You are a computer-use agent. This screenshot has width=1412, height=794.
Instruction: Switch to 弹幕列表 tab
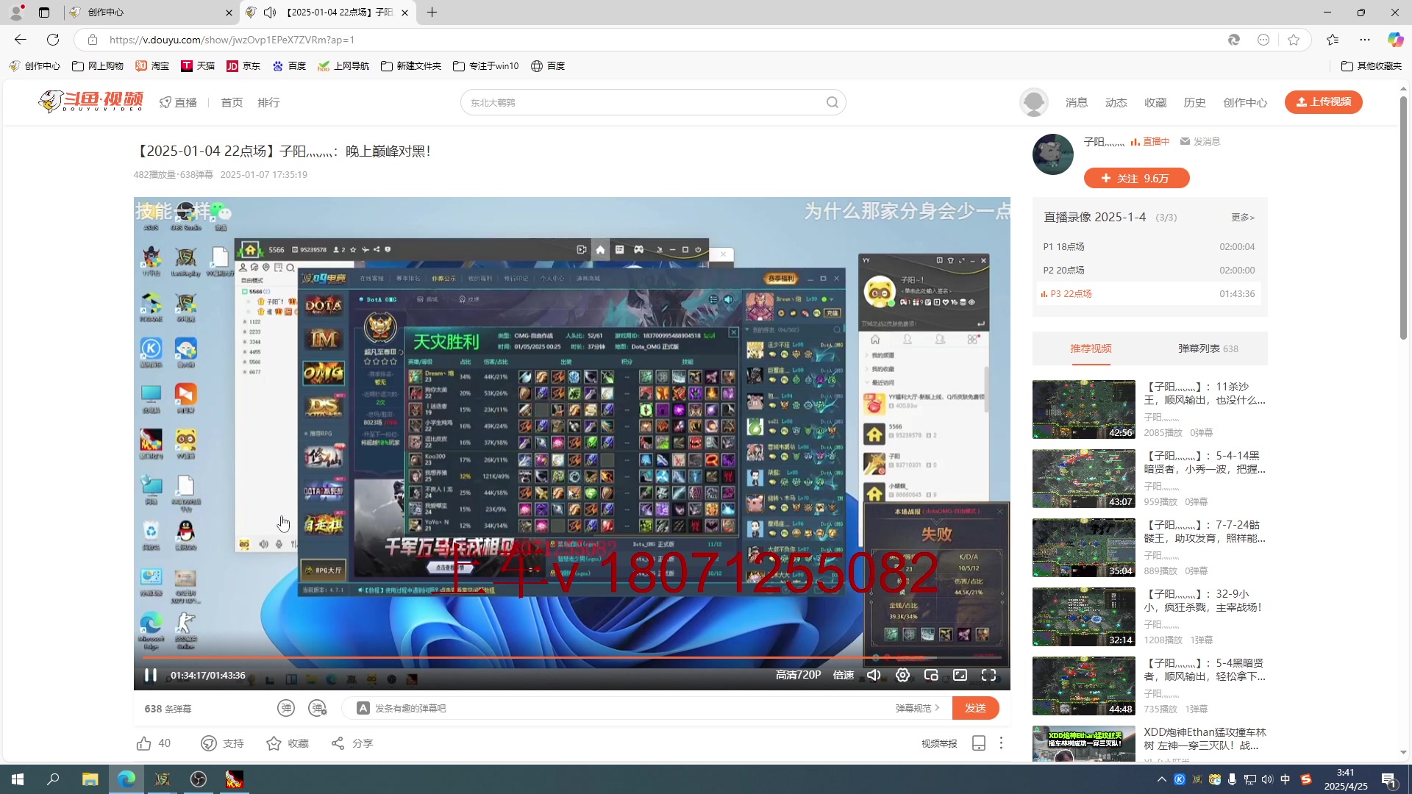(x=1208, y=348)
